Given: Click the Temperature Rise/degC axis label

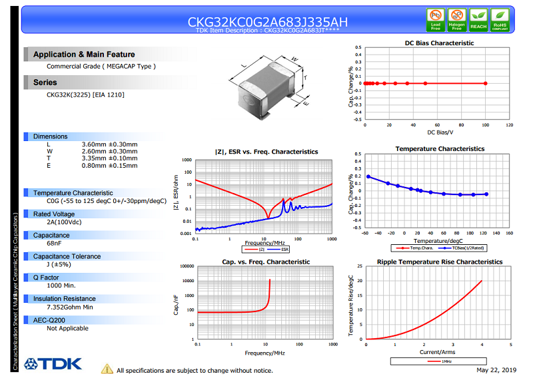Looking at the screenshot, I should click(x=351, y=305).
